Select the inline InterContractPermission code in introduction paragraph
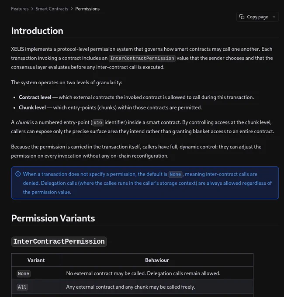 coord(142,58)
